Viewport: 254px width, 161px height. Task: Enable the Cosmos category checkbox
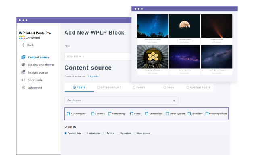(93, 114)
